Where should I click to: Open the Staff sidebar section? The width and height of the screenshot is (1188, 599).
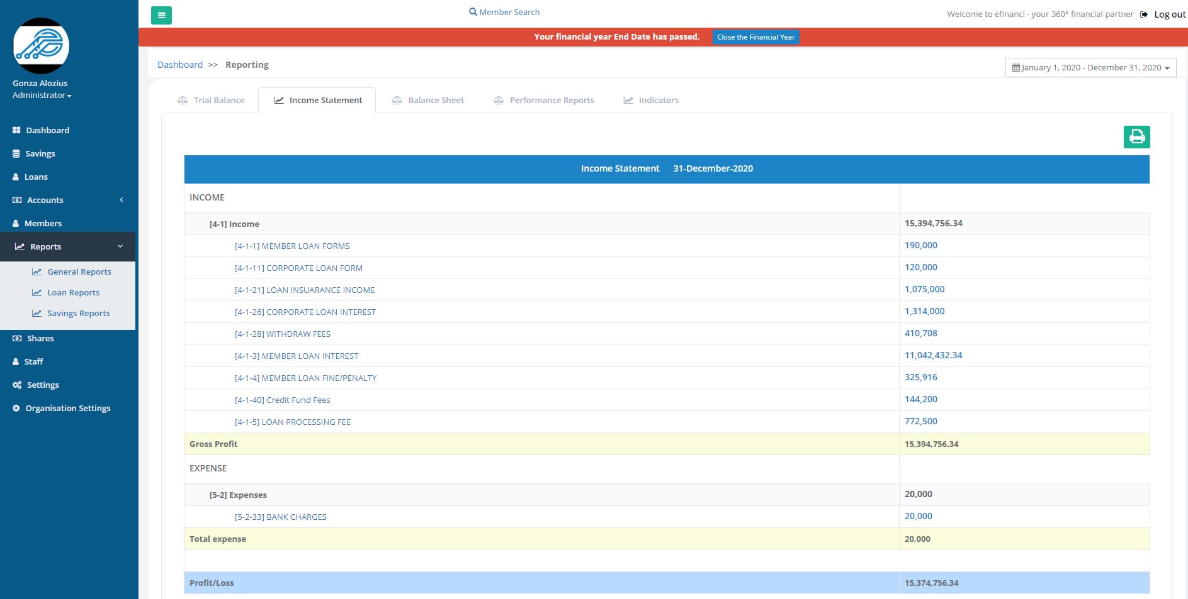coord(33,361)
